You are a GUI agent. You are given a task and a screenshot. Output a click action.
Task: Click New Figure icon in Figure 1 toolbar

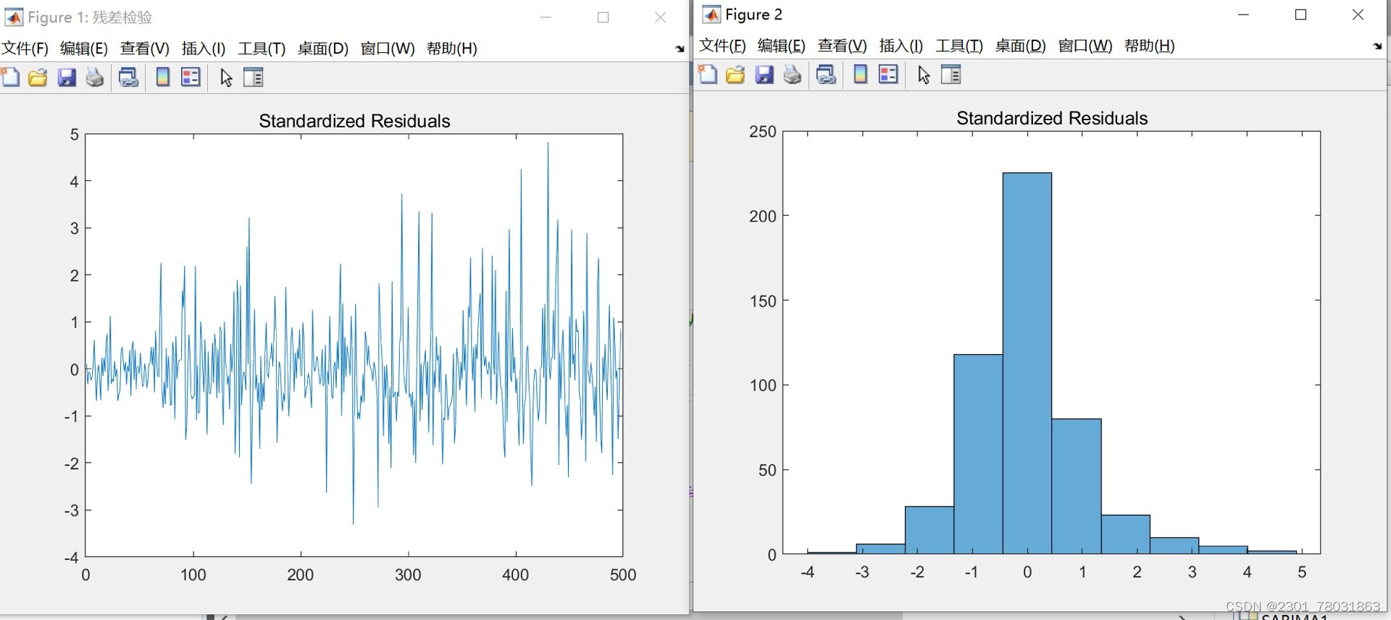point(10,77)
